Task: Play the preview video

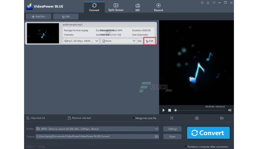Action: 163,110
